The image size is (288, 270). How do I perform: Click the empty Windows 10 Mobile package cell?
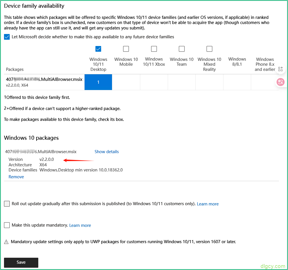click(126, 82)
